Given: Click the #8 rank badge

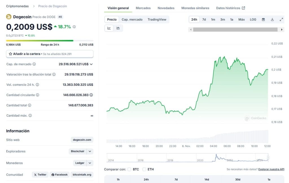Looking at the screenshot, I should [60, 17].
